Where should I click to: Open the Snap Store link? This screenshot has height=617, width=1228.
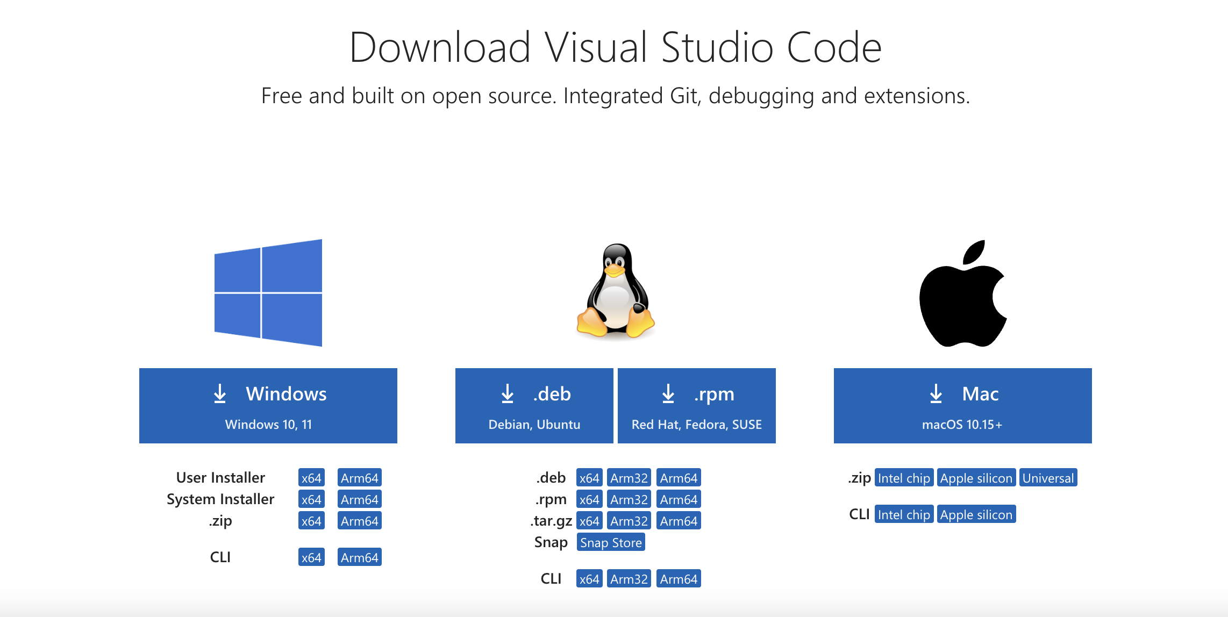[611, 542]
